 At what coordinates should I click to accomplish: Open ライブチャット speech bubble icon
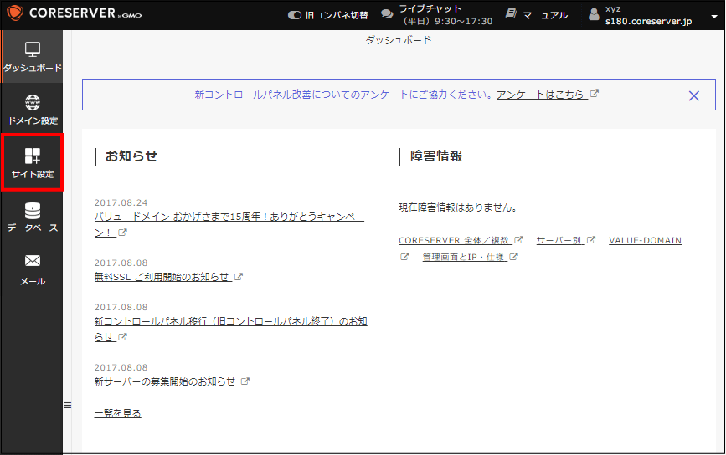387,14
